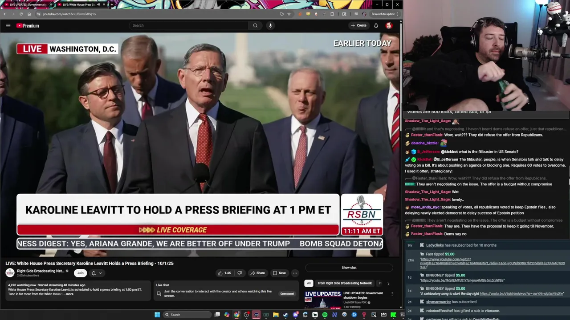
Task: Select the All filter chip
Action: point(308,283)
